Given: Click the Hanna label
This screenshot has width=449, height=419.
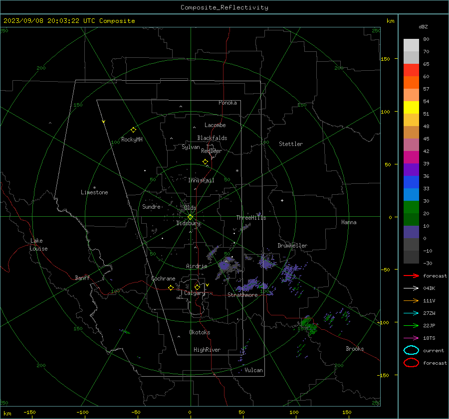Looking at the screenshot, I should click(x=349, y=222).
